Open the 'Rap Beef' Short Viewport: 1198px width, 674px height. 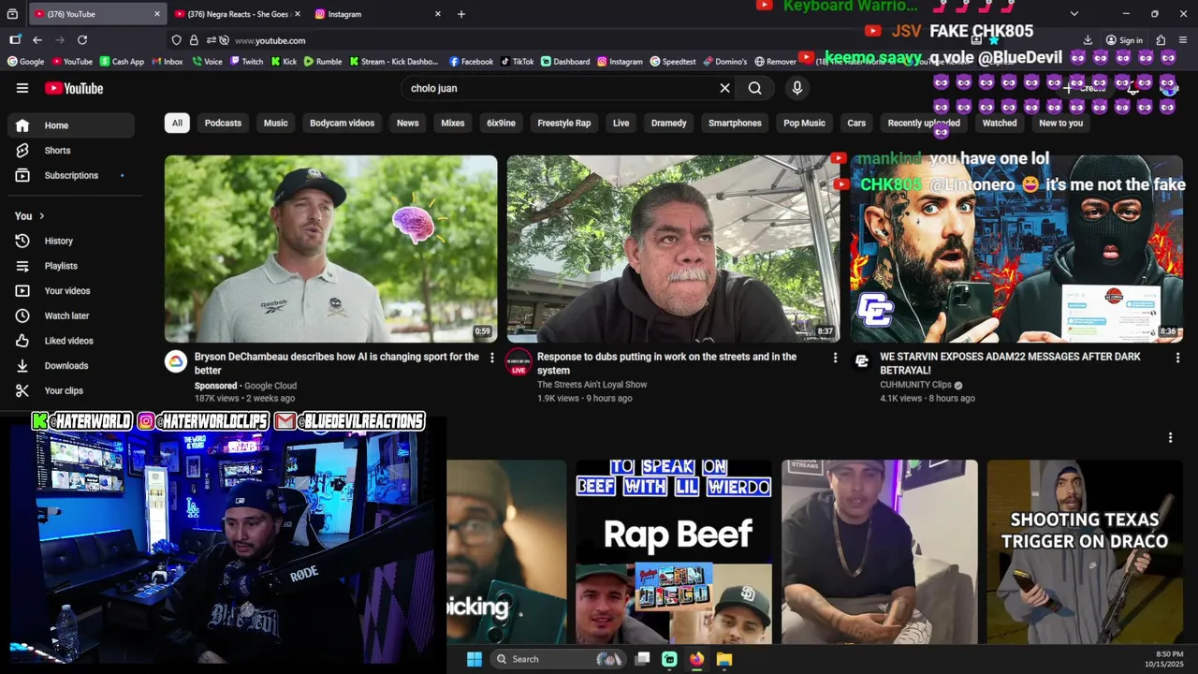[674, 551]
